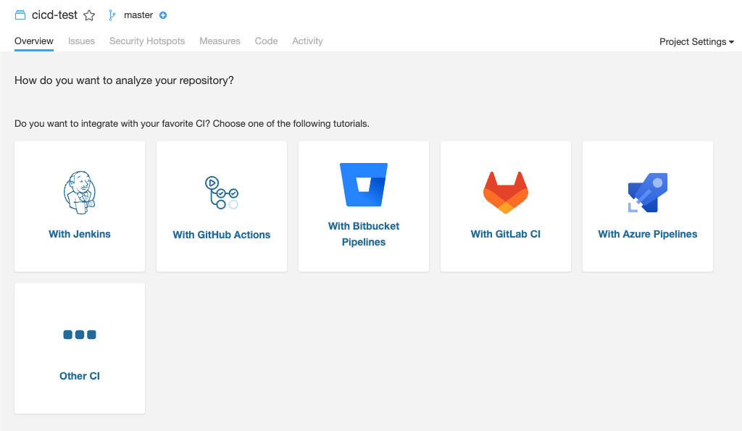Pick the With GitLab CI link
Viewport: 742px width, 431px height.
pyautogui.click(x=505, y=234)
